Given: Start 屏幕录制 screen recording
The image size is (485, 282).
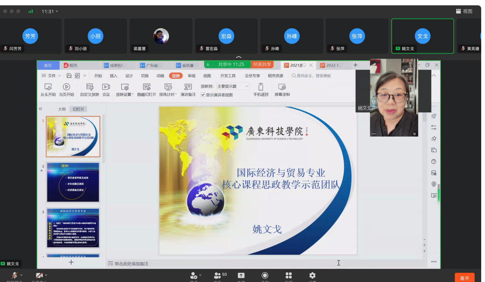Looking at the screenshot, I should pyautogui.click(x=282, y=87).
